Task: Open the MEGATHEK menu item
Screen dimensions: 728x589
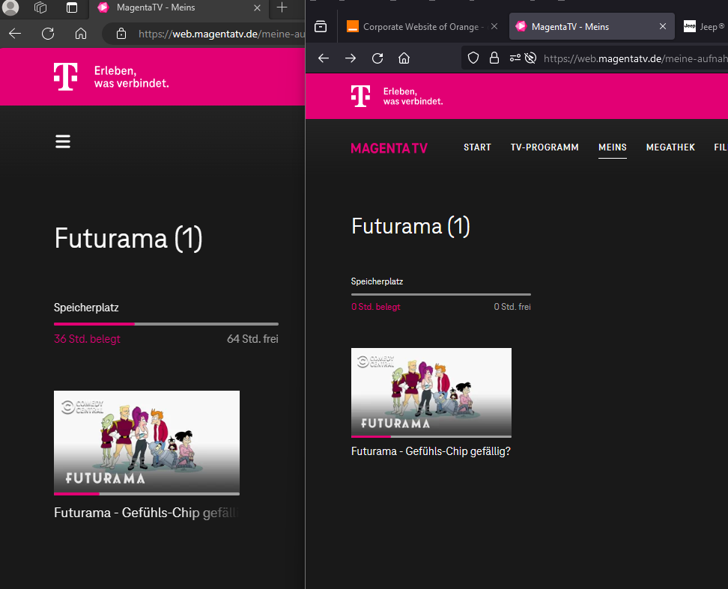Action: tap(670, 147)
